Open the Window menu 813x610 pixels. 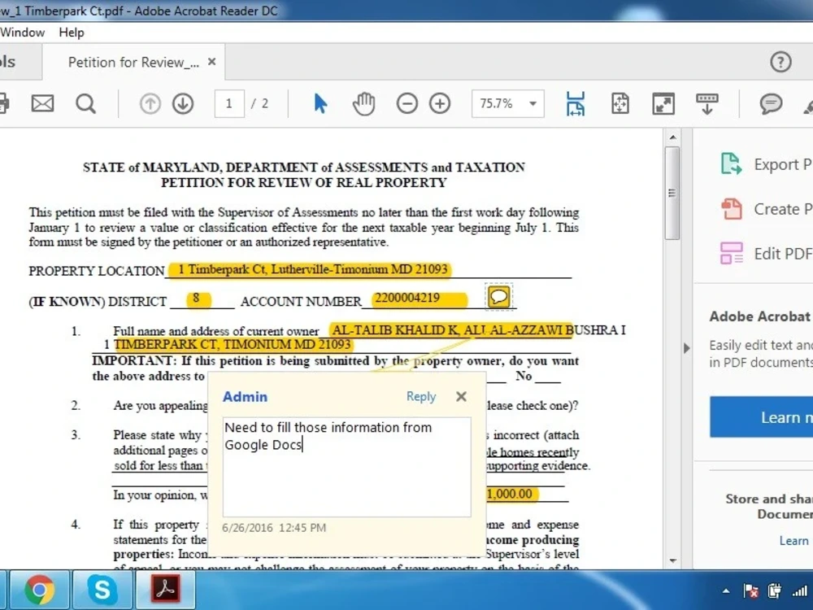coord(22,33)
